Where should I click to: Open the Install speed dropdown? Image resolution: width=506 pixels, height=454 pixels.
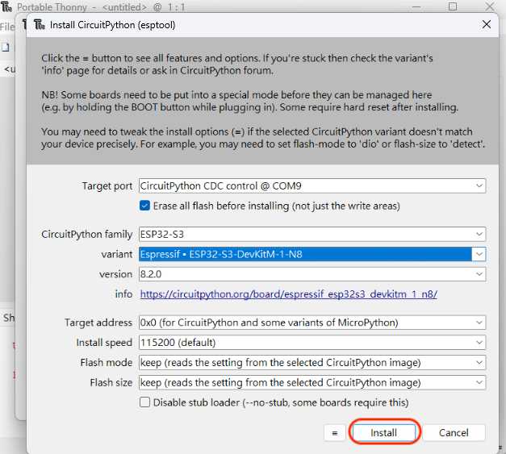tap(479, 343)
